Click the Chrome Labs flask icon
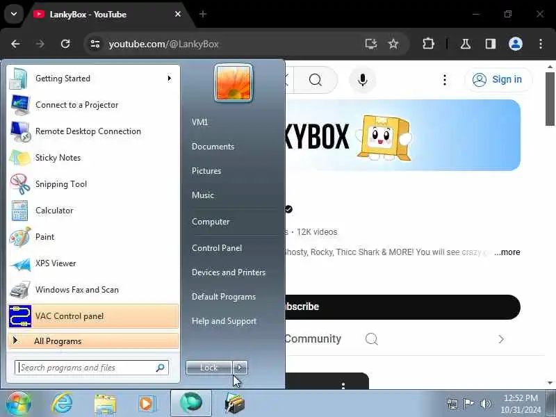Screen dimensions: 556x417 [466, 44]
